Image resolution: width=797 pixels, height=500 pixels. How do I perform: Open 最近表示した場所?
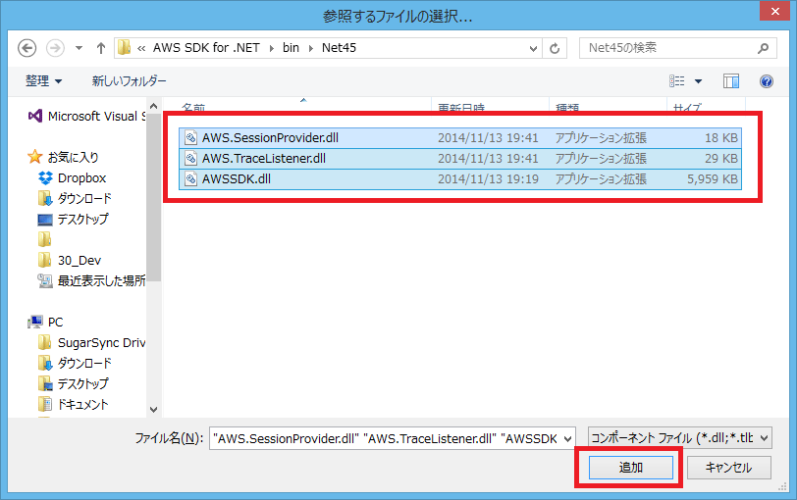[92, 280]
